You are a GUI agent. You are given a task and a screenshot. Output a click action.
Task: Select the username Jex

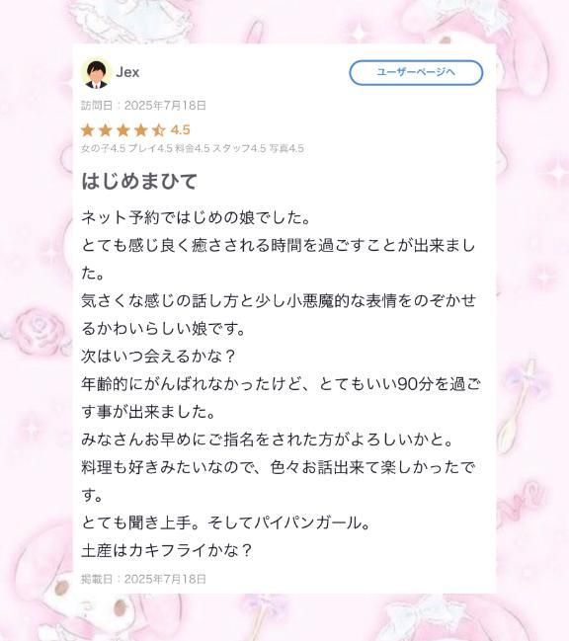(x=127, y=72)
